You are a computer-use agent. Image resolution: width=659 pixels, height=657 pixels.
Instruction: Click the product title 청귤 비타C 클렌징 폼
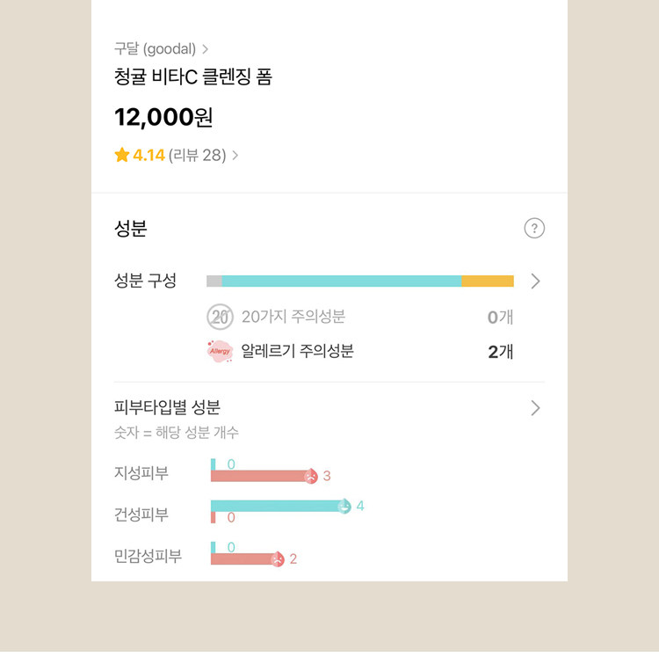[193, 77]
